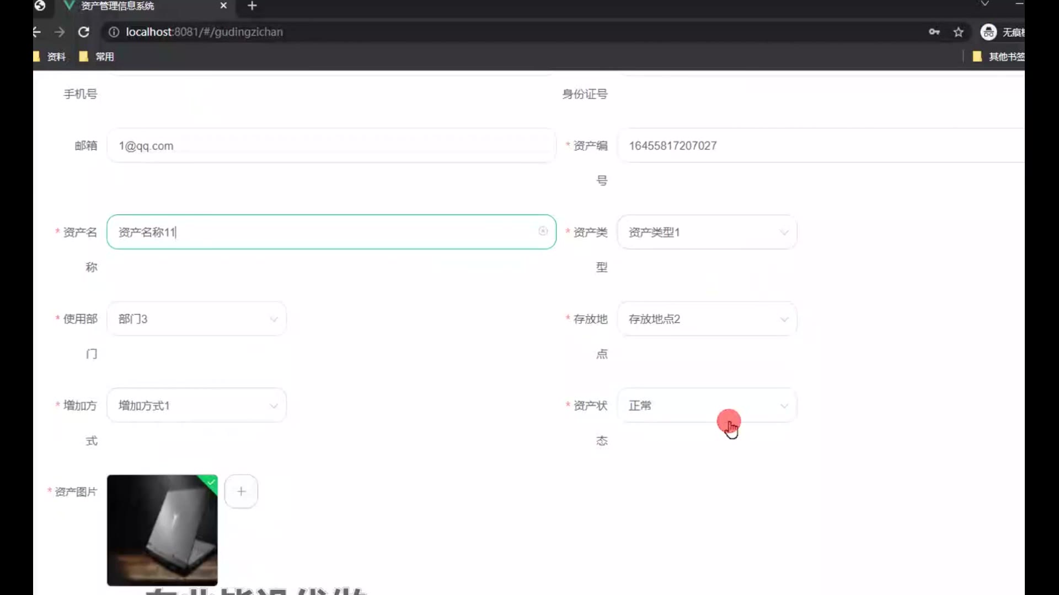The width and height of the screenshot is (1059, 595).
Task: Open the 资产状态 dropdown showing 正常
Action: coord(707,405)
